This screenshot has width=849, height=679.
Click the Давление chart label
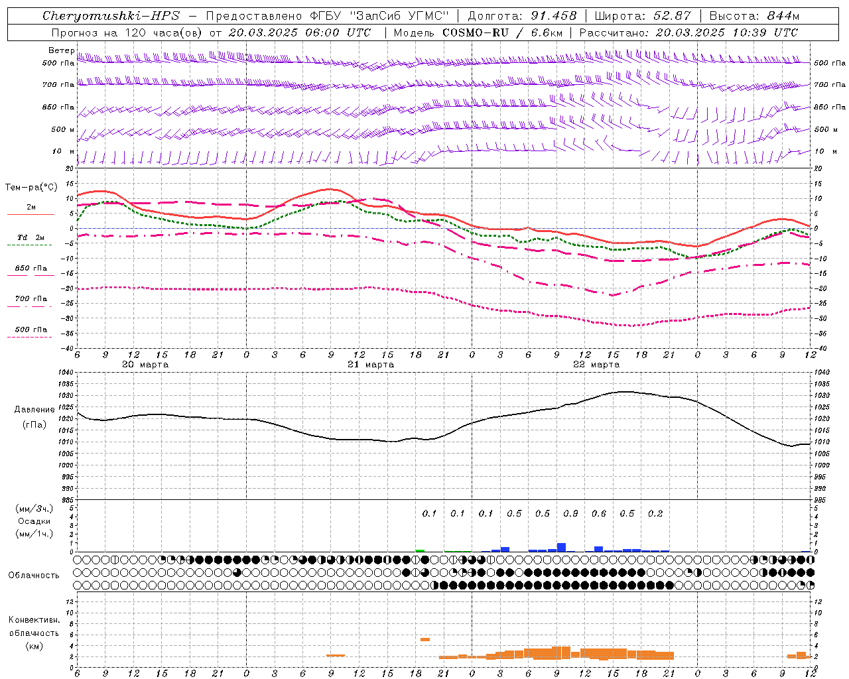[34, 410]
